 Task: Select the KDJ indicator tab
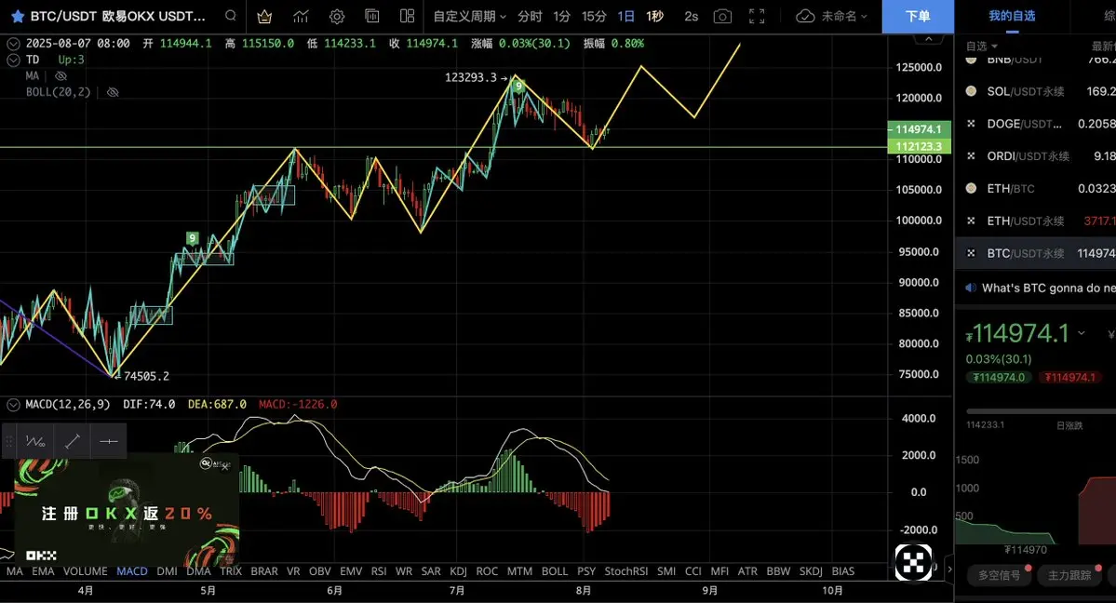(x=458, y=571)
